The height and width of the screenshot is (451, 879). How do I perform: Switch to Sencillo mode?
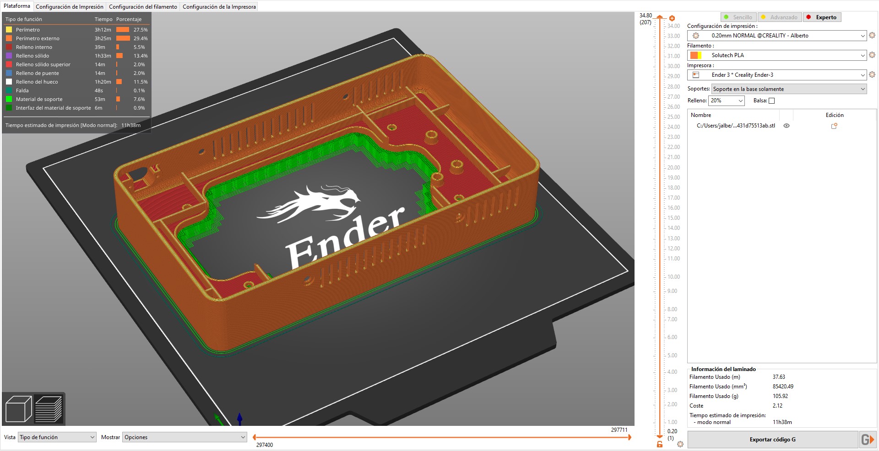click(738, 17)
